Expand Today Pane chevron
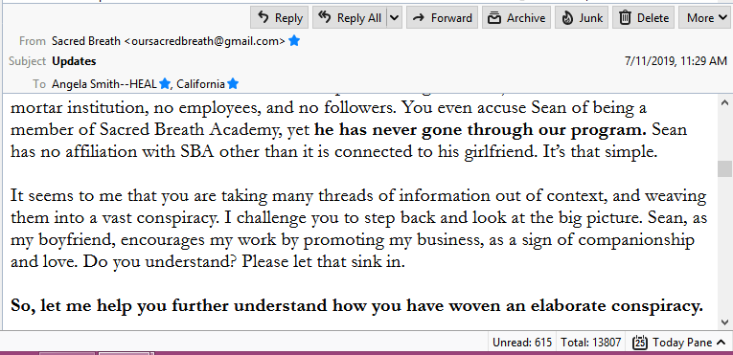This screenshot has width=733, height=355. [721, 343]
